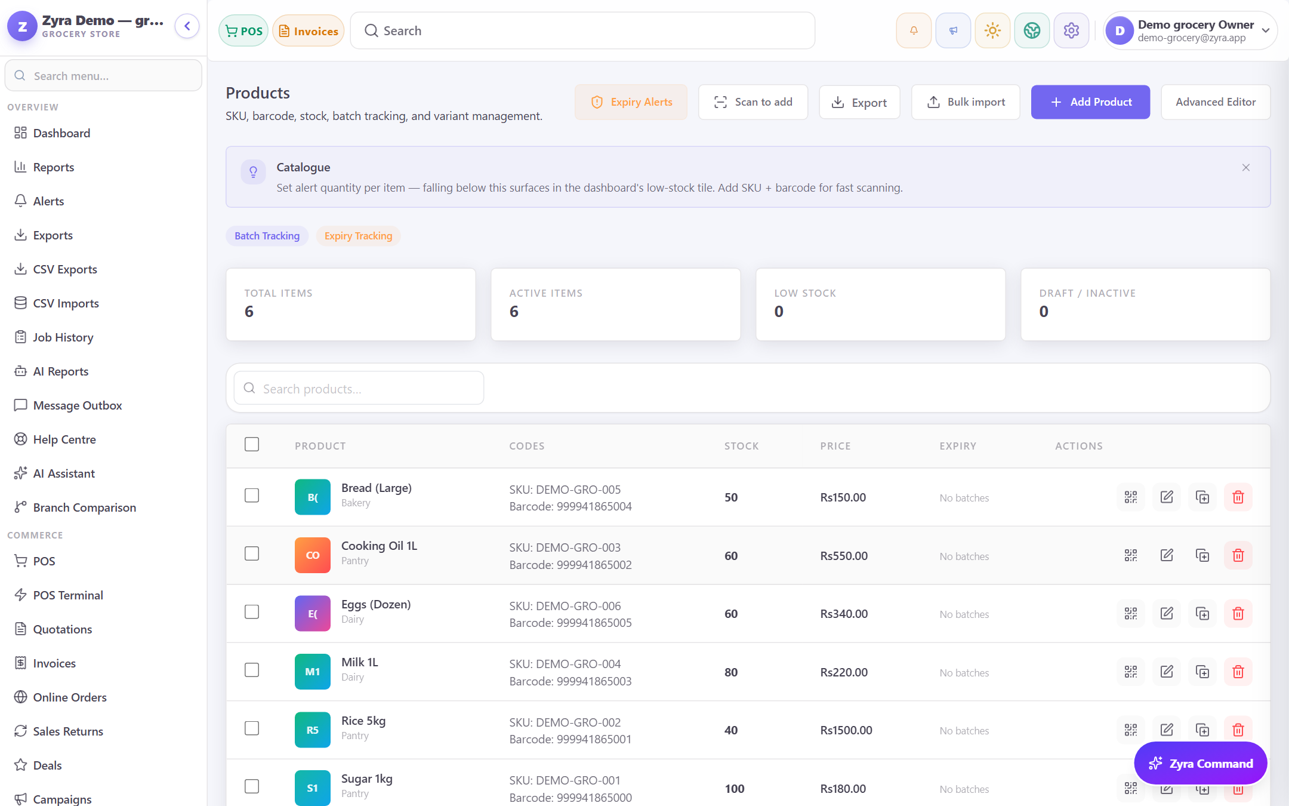1289x806 pixels.
Task: Focus the Search products field
Action: 359,388
